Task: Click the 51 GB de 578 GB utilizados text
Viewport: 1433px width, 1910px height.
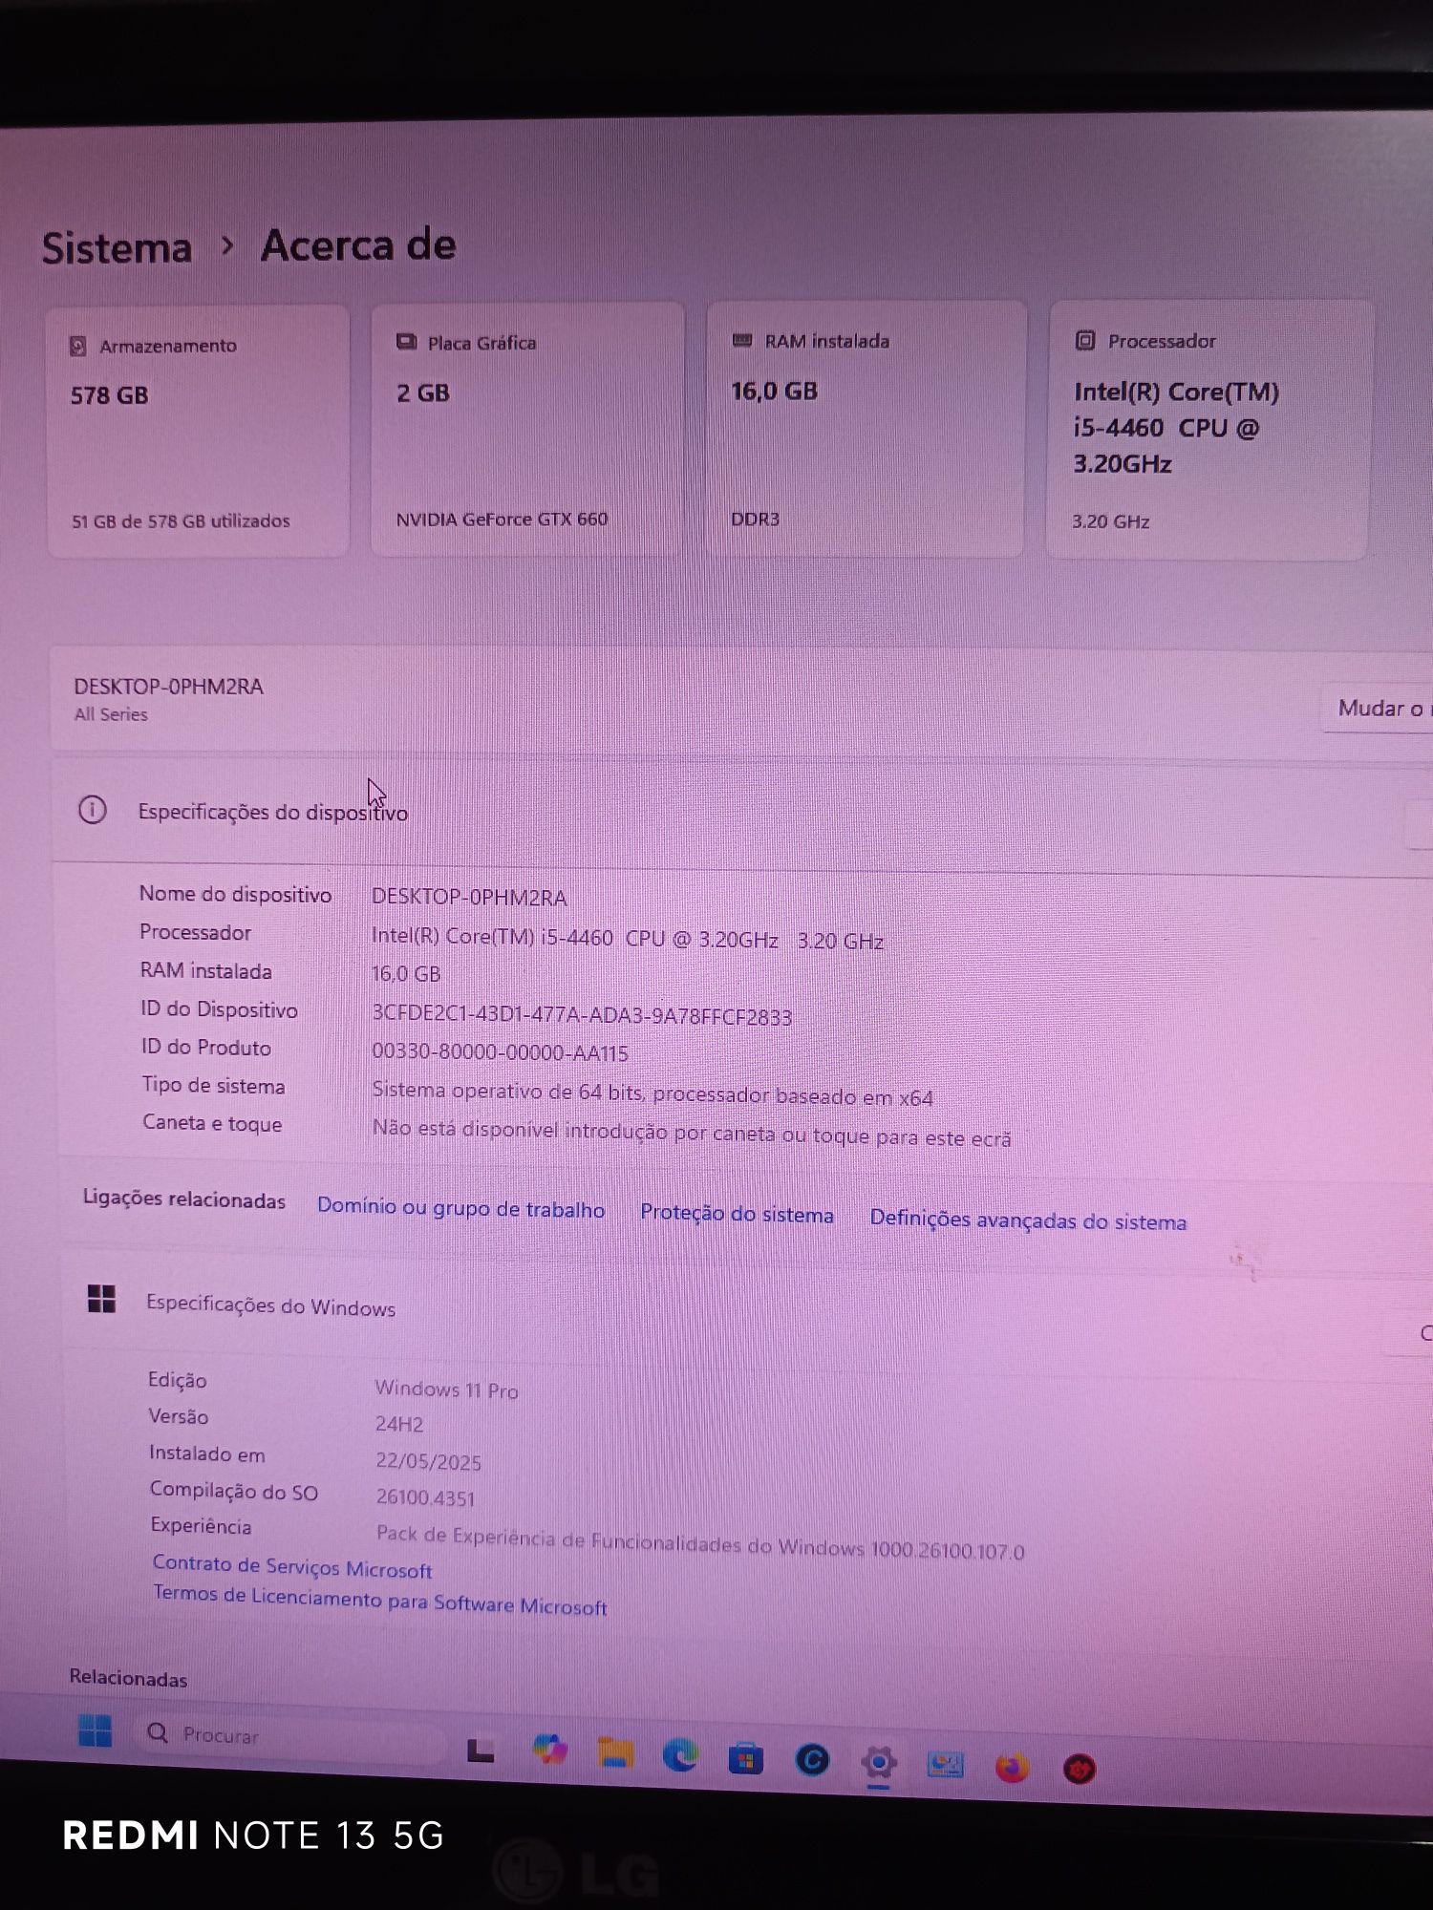Action: 181,521
